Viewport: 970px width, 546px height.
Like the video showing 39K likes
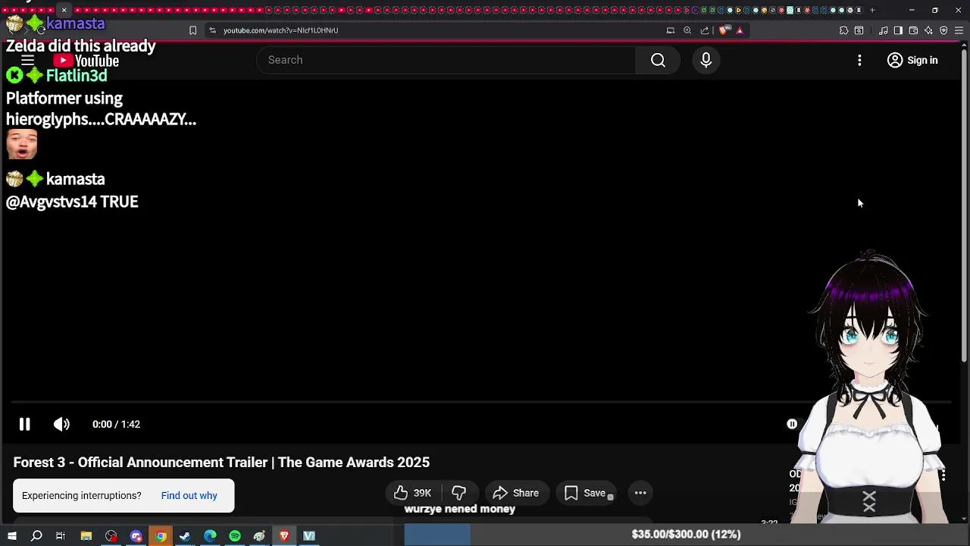tap(413, 493)
